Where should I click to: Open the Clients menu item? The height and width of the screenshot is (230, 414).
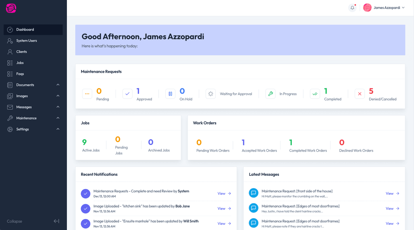point(21,52)
